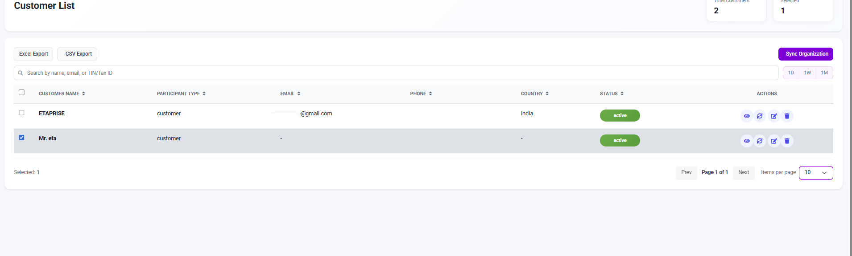Click the Actions column header
Image resolution: width=852 pixels, height=256 pixels.
(x=767, y=93)
